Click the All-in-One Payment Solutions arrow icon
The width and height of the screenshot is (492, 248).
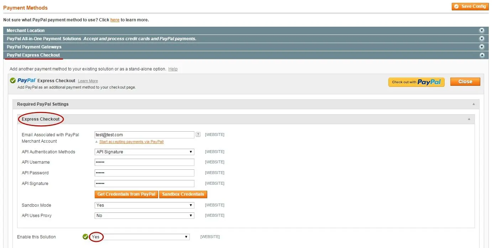tap(482, 38)
